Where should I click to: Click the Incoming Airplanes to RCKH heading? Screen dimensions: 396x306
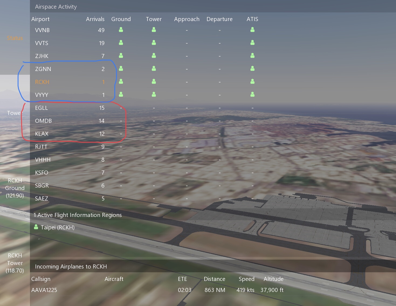pyautogui.click(x=71, y=267)
